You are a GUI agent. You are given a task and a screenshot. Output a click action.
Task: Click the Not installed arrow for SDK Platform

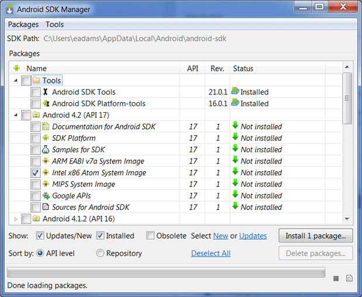[x=235, y=137]
